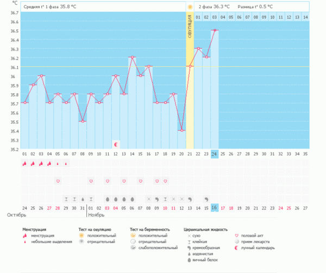This screenshot has height=273, width=326.
Task: Select the creamy fluid icon on cycle day 23
Action: [206, 199]
